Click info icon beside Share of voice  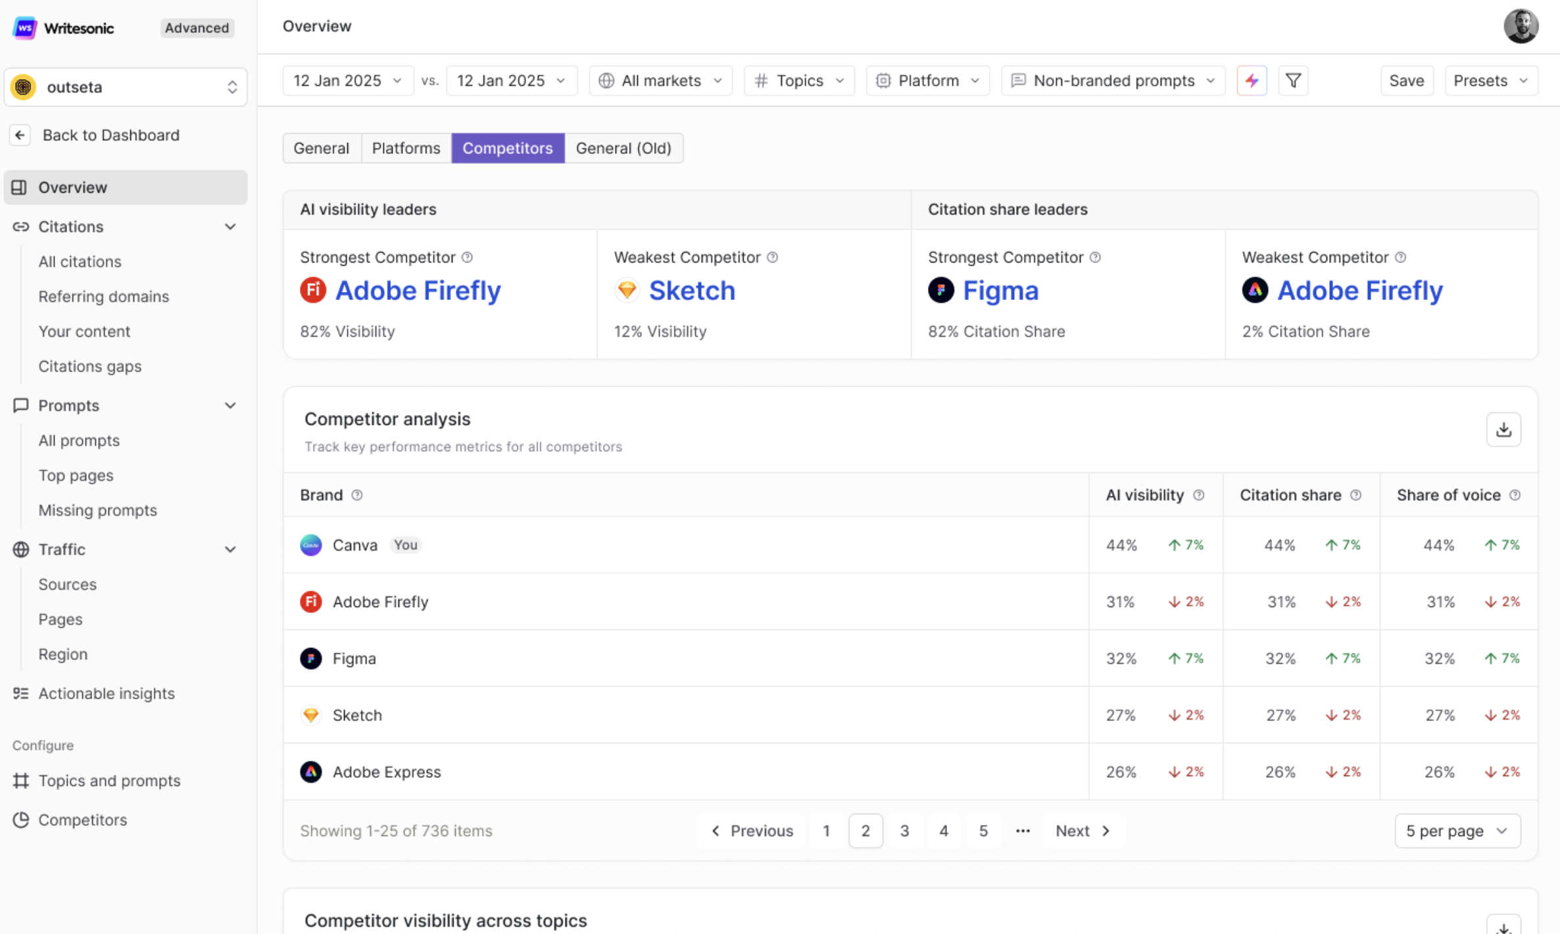click(1515, 495)
